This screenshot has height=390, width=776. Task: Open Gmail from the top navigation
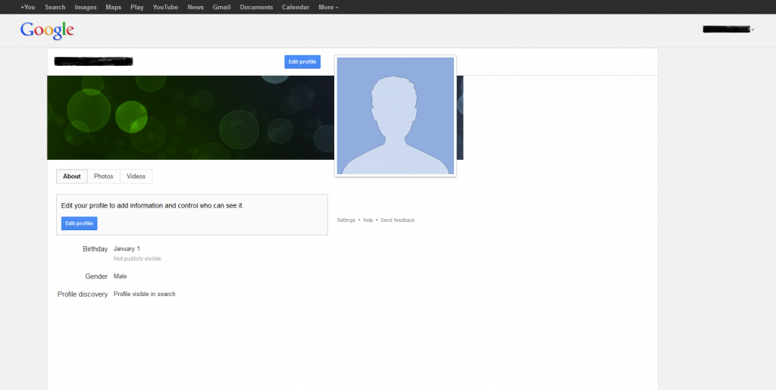coord(222,8)
